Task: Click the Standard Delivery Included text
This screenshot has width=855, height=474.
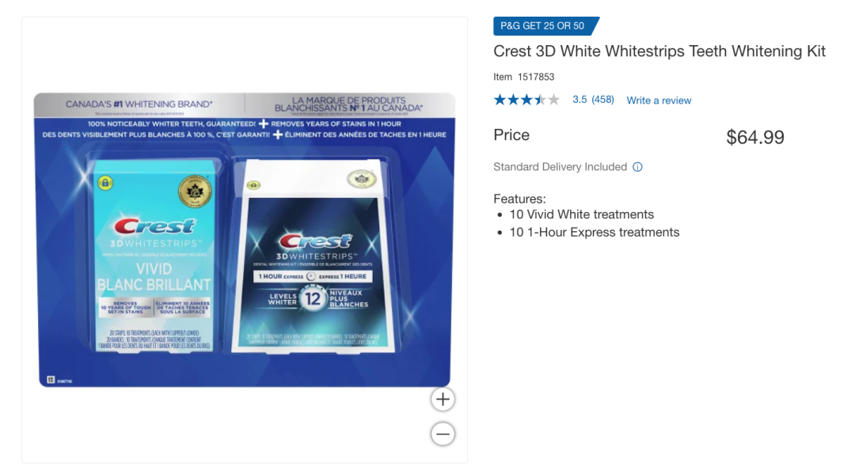Action: (560, 167)
